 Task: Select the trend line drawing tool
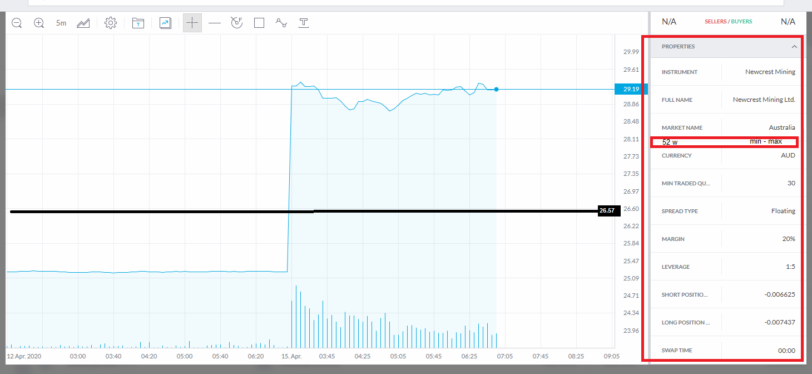(x=281, y=23)
